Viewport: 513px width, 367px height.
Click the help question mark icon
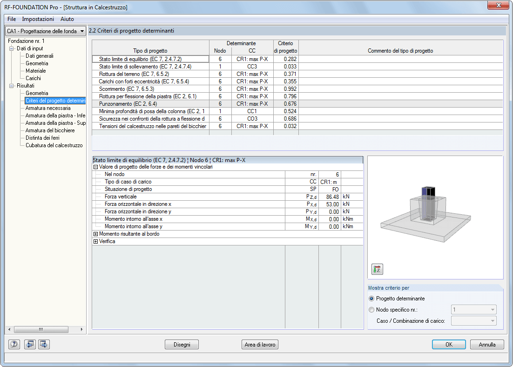point(14,344)
